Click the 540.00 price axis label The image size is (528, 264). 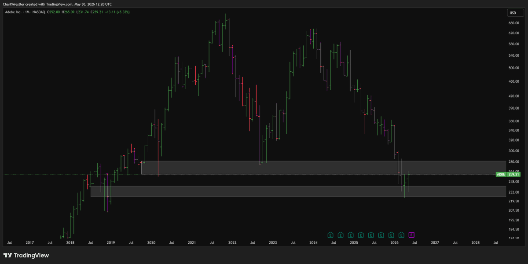(x=514, y=55)
